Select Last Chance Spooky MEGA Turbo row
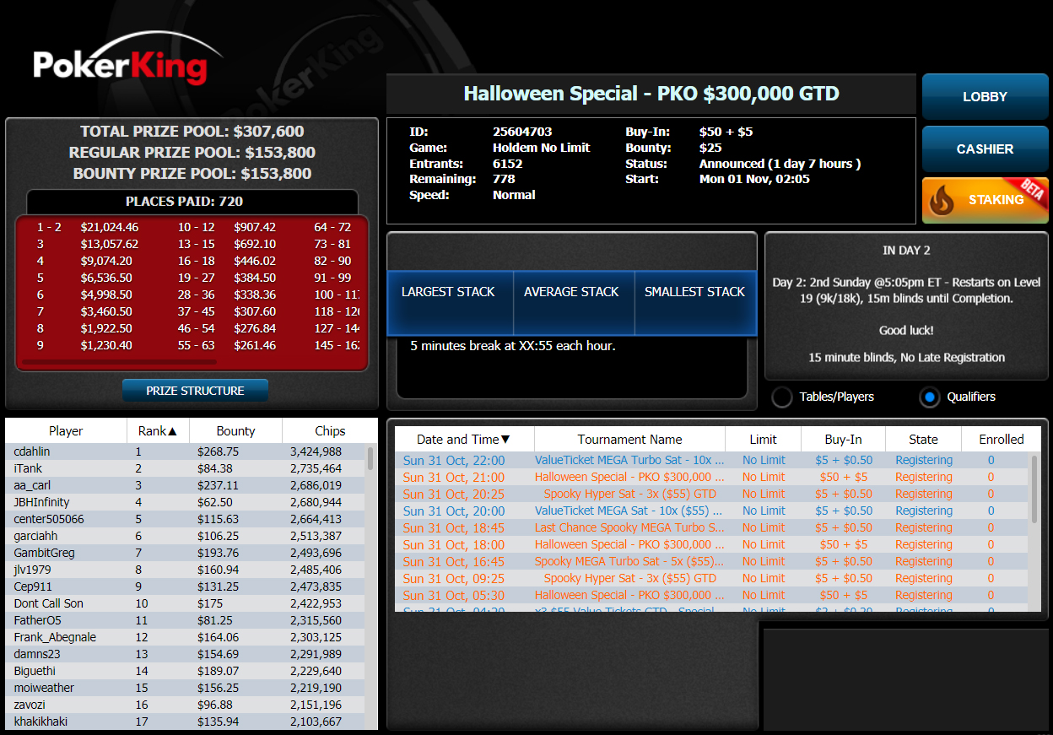Screen dimensions: 1053x735 tap(629, 527)
